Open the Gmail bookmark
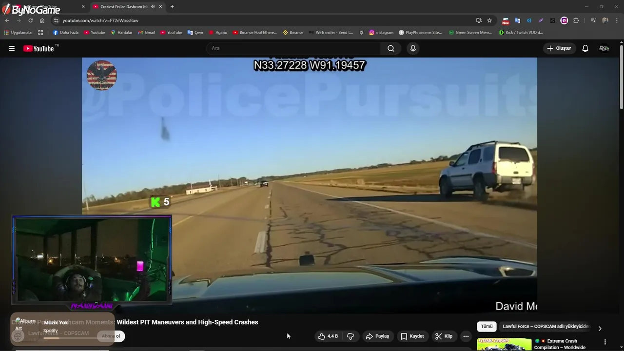 [146, 33]
